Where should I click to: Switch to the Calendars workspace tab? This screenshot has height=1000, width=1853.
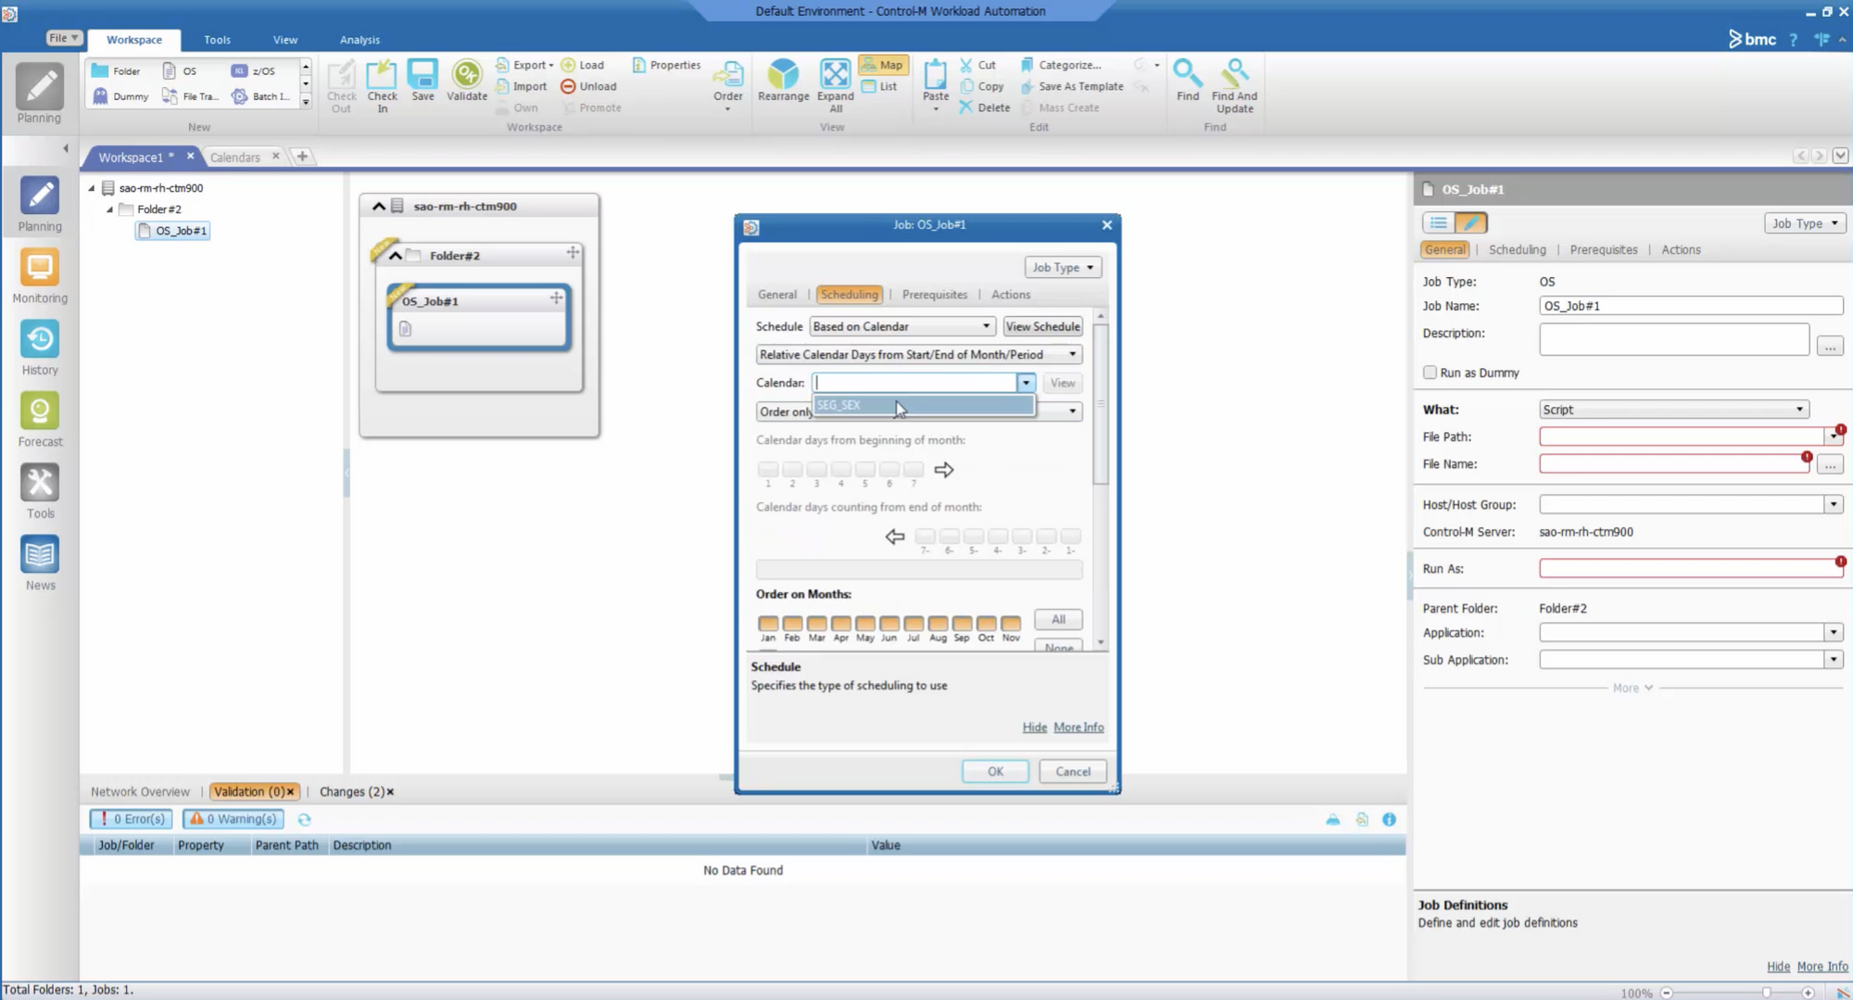pyautogui.click(x=235, y=158)
